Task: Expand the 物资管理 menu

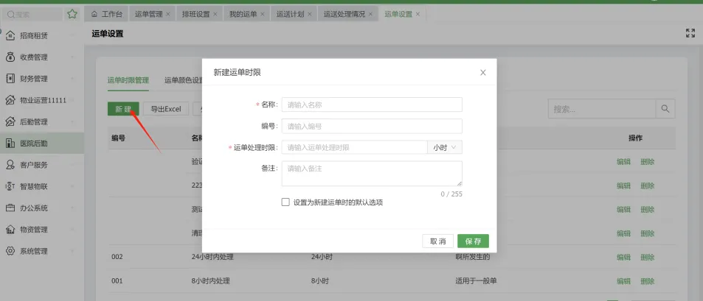Action: point(72,230)
